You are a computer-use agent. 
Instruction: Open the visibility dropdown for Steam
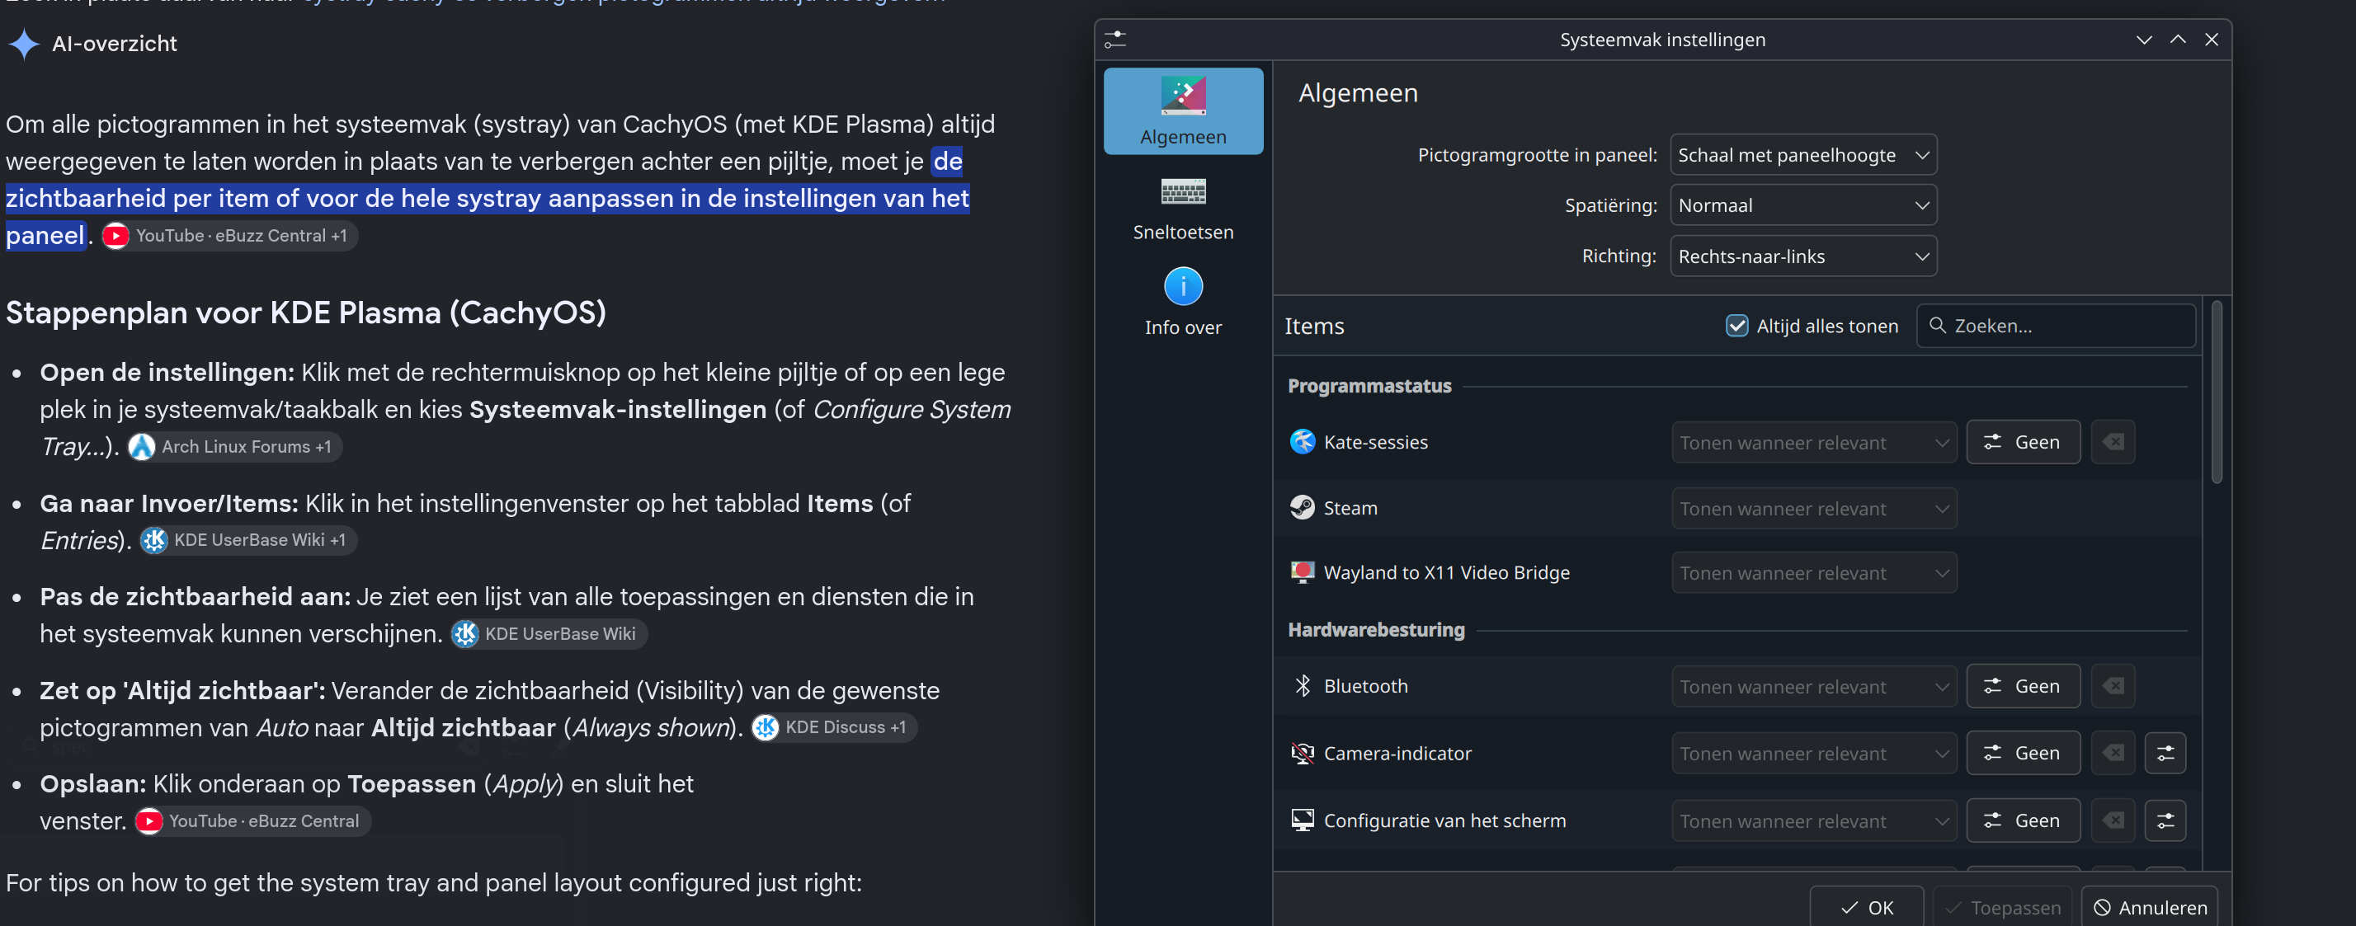[1814, 509]
